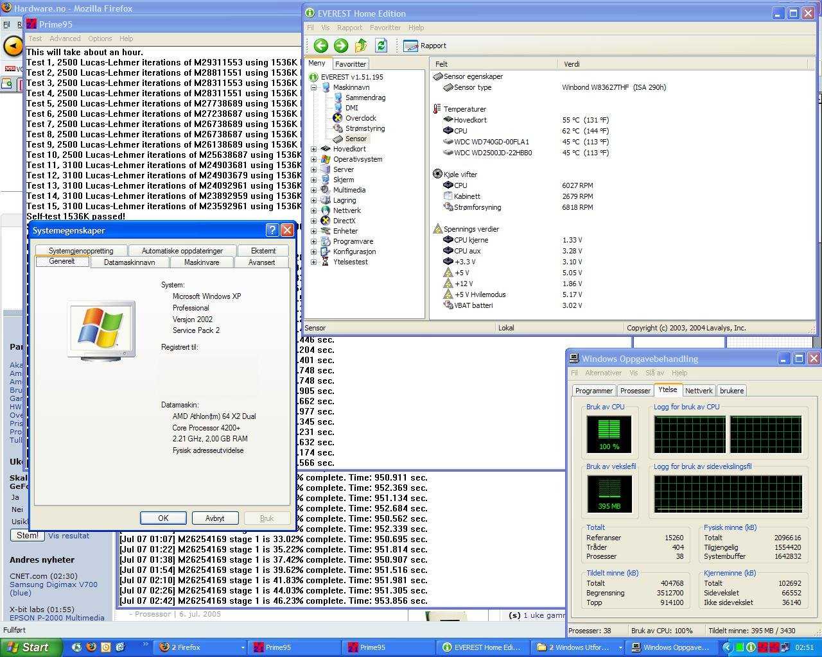Click the Hovedkort motherboard icon in tree
This screenshot has width=822, height=657.
pos(326,149)
